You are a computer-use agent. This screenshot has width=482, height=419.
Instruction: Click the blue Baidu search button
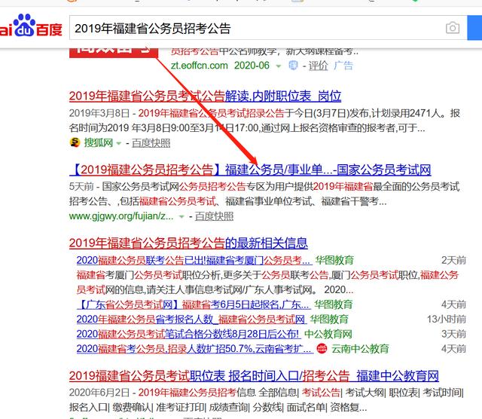pyautogui.click(x=474, y=28)
